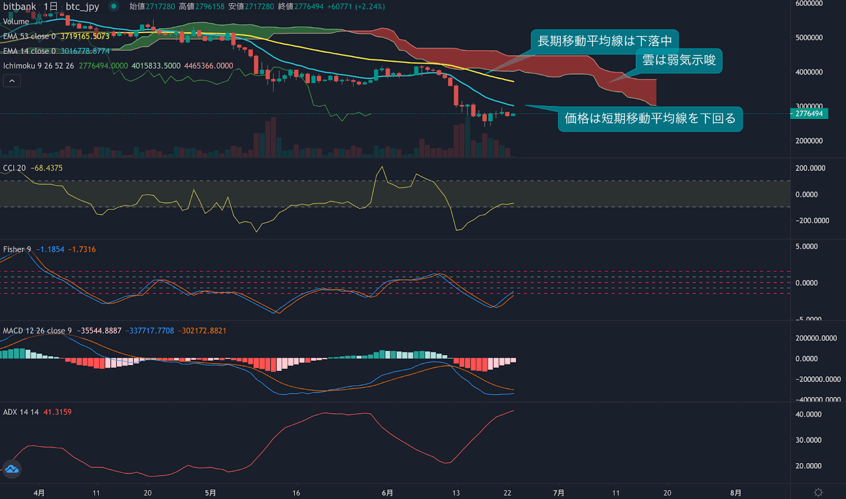
Task: Select the 長期移動平均線は下落中 callout
Action: [604, 41]
